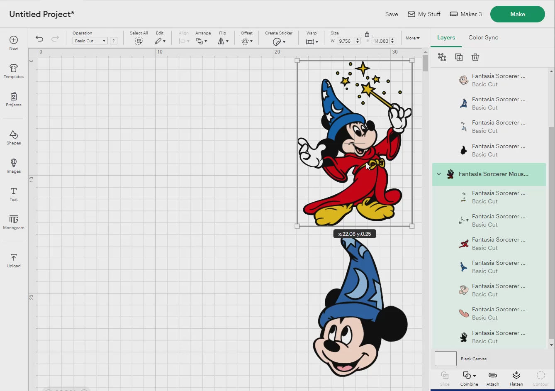Click the Attach tool

[493, 378]
